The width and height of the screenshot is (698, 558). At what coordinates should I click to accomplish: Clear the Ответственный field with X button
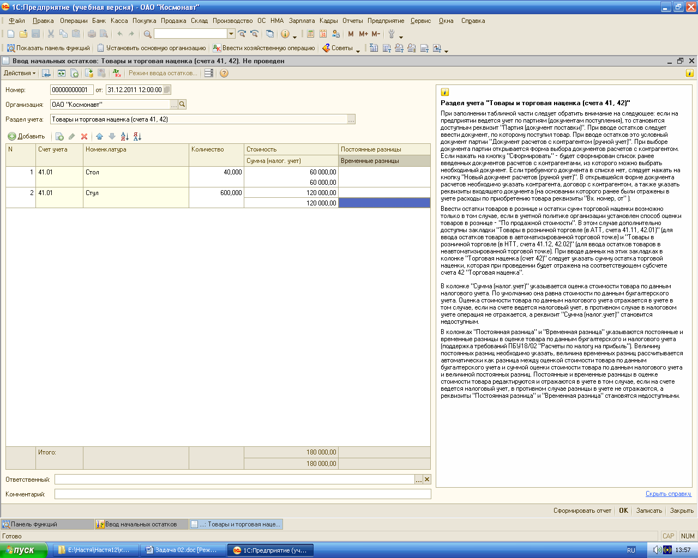click(x=427, y=480)
